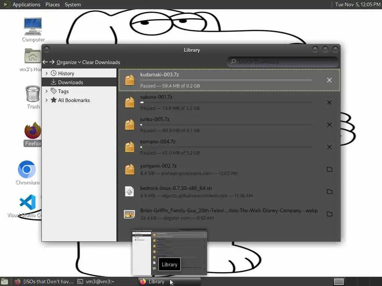The image size is (382, 286).
Task: Select History in the sidebar
Action: pyautogui.click(x=79, y=73)
